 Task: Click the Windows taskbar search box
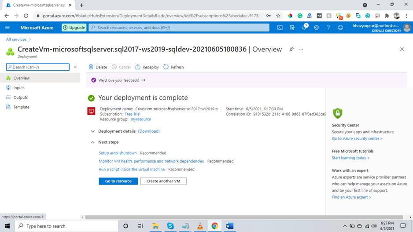click(x=66, y=226)
